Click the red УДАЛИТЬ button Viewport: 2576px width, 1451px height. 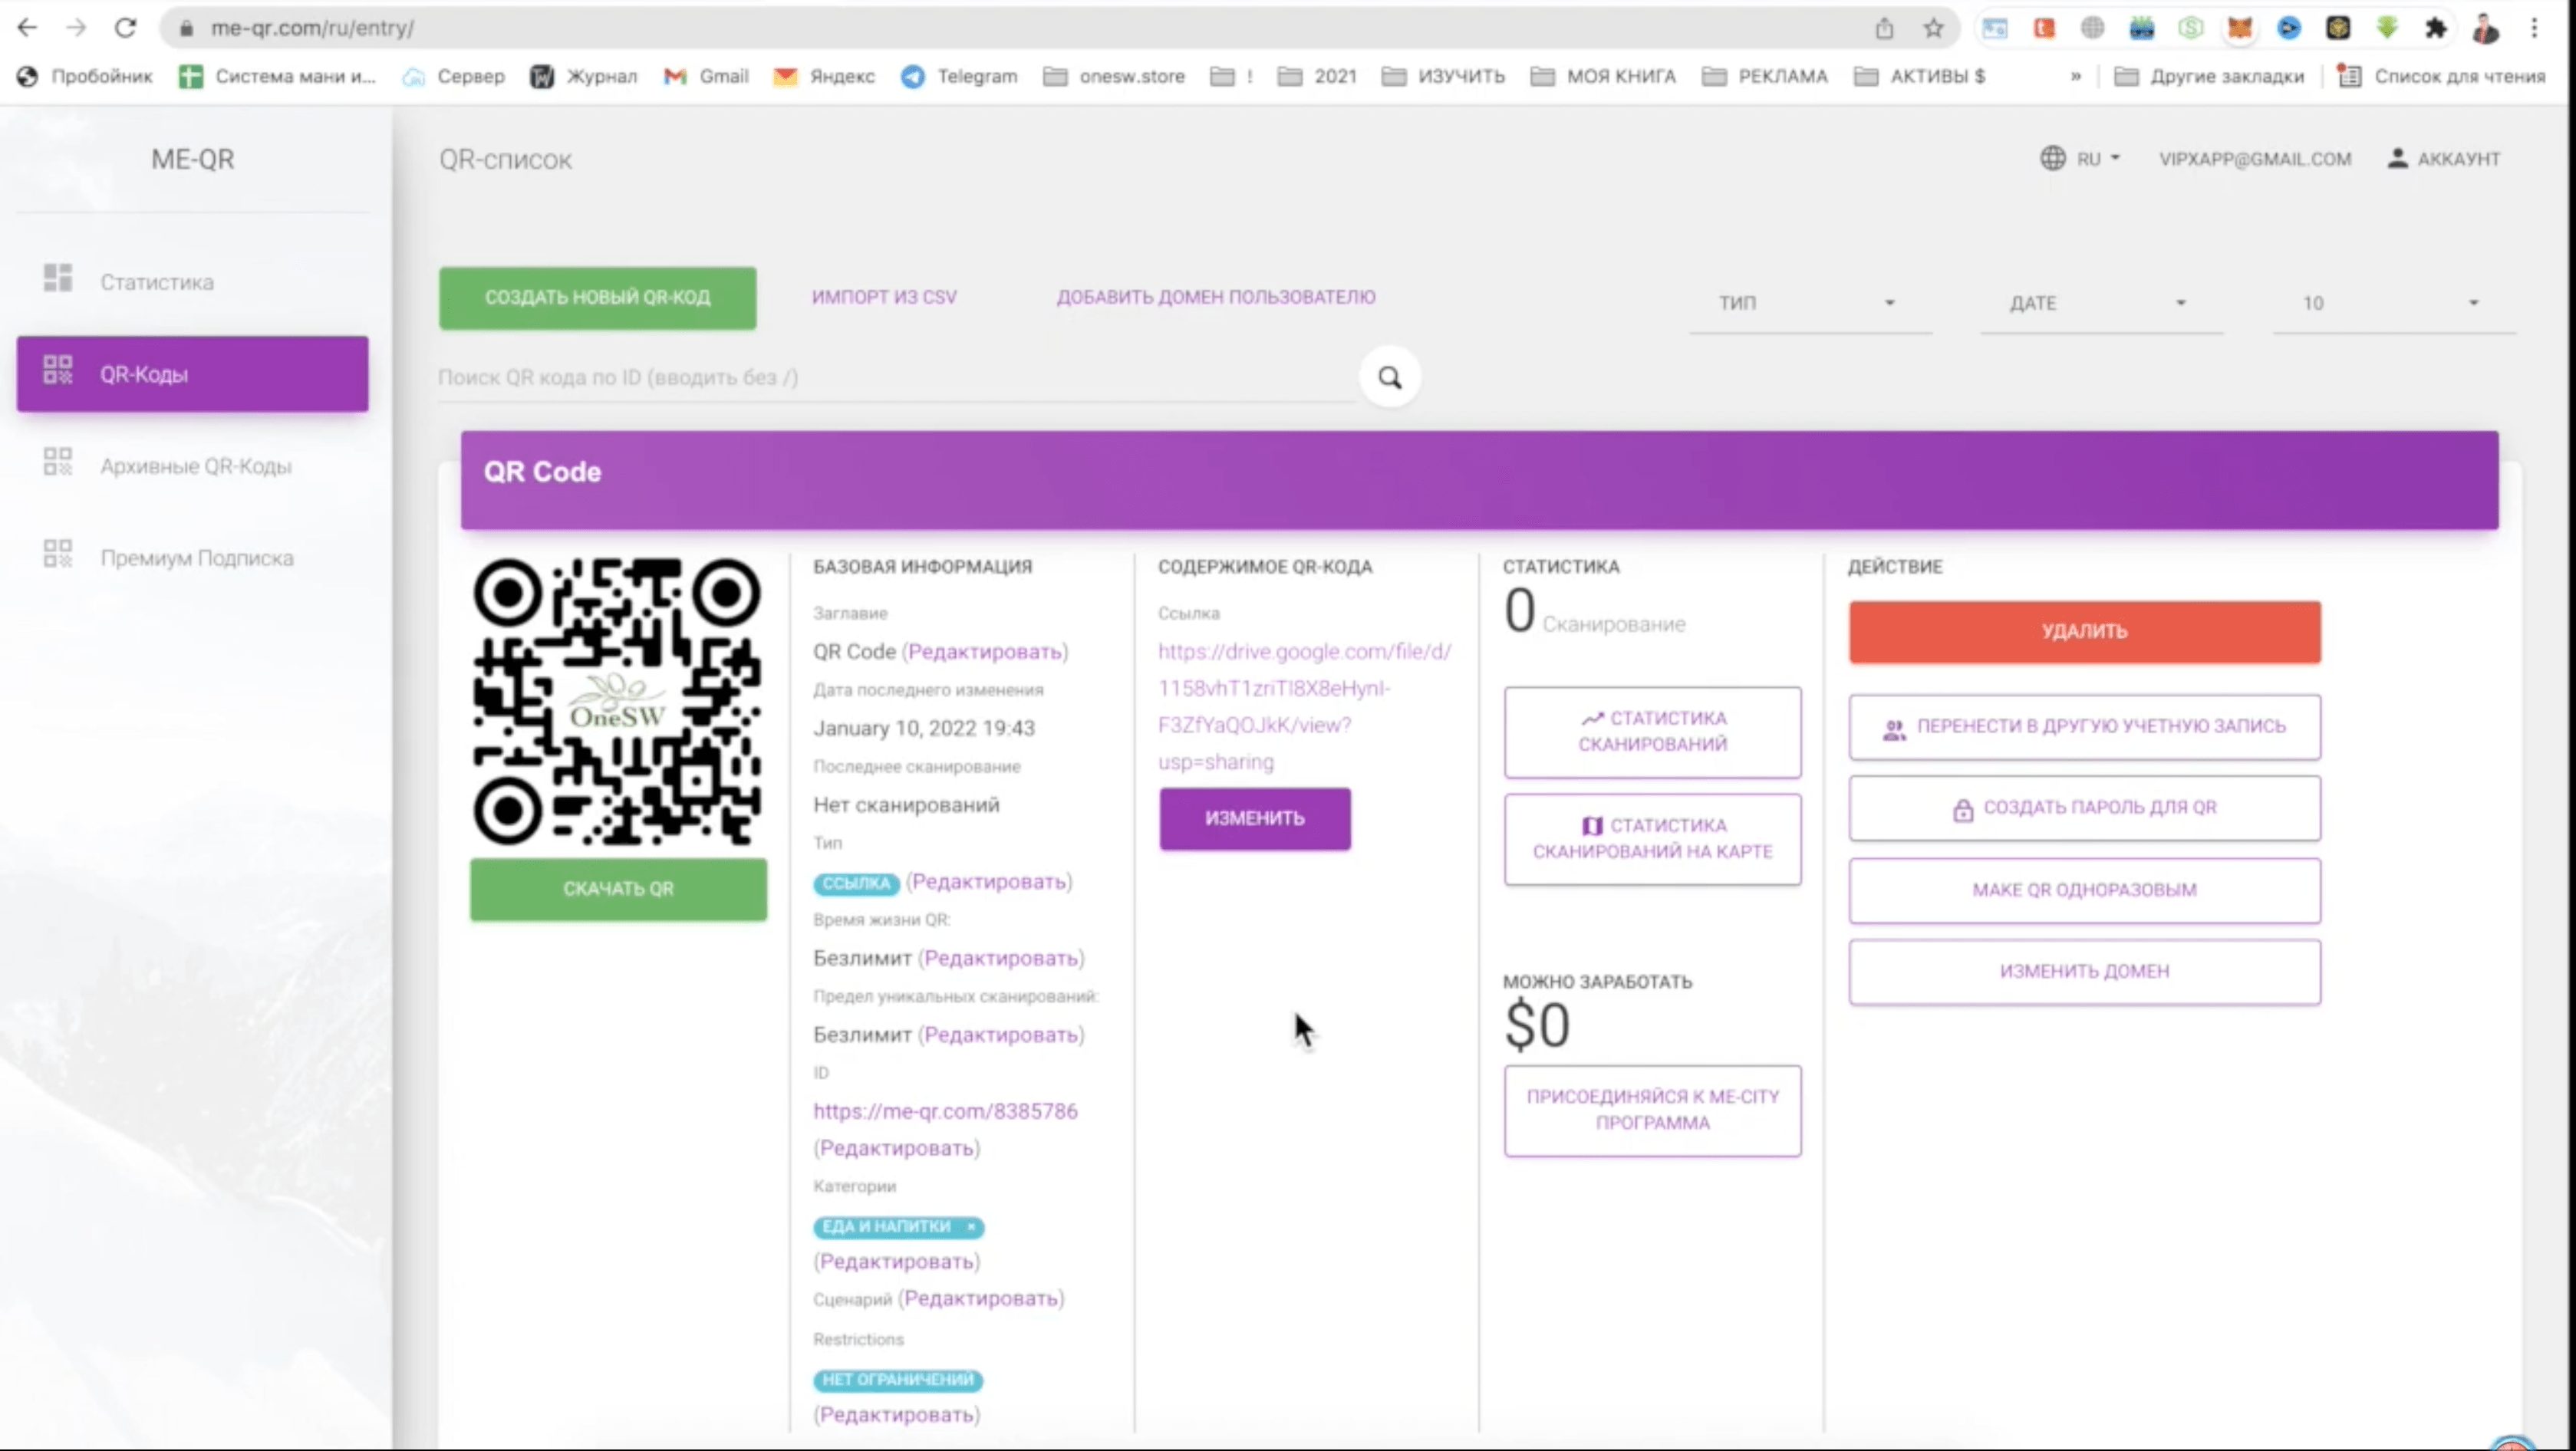coord(2084,631)
